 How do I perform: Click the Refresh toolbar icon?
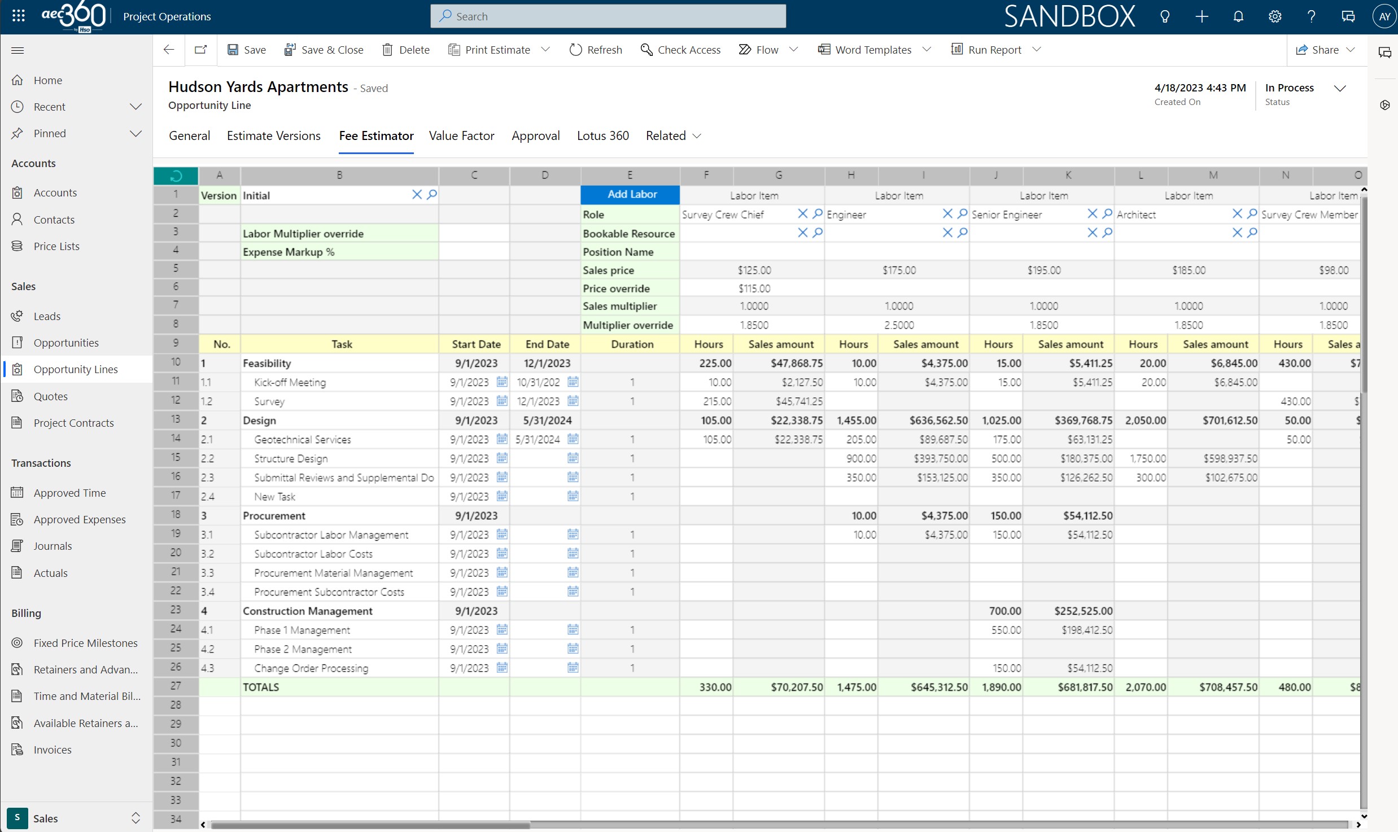575,50
